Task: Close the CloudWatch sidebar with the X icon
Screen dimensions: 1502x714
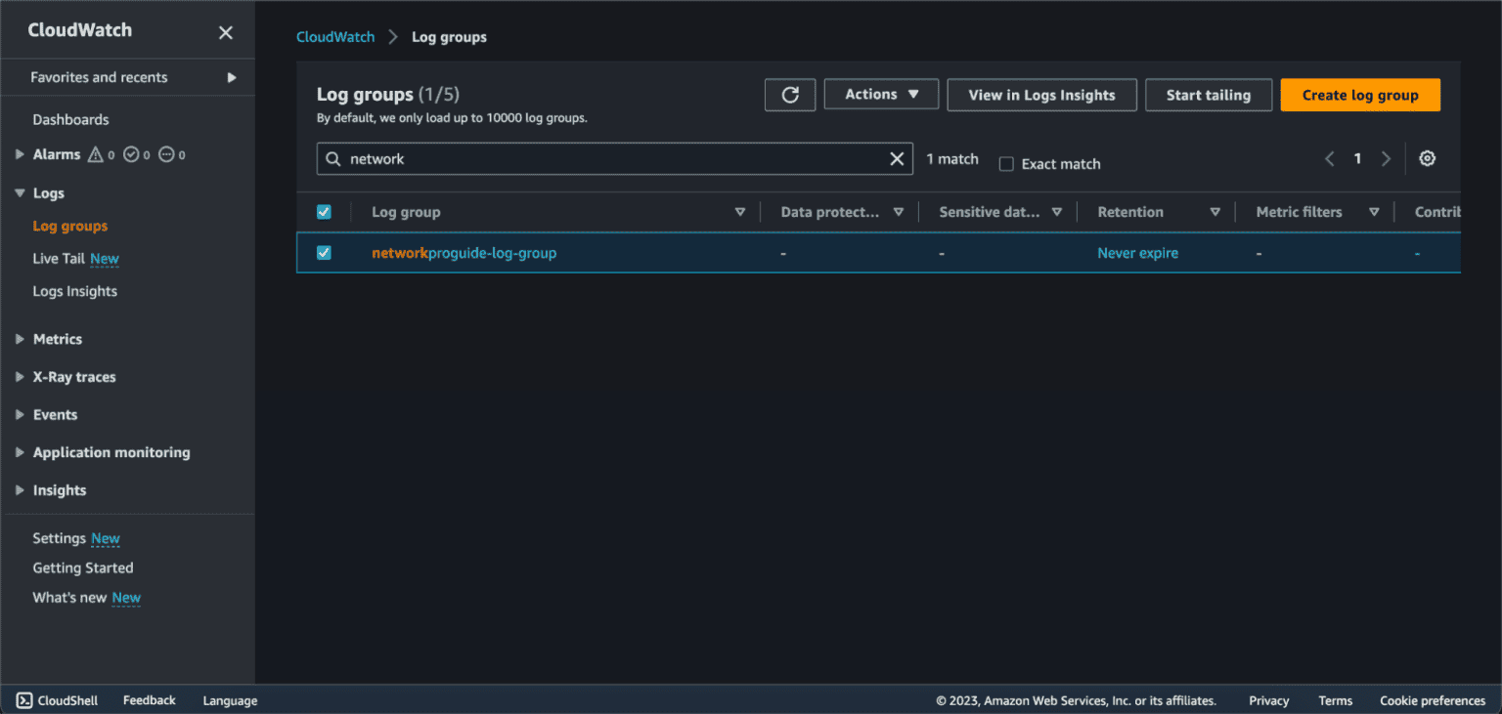Action: 225,32
